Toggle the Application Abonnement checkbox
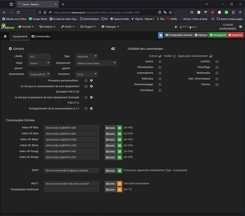Screen dimensions: 245x216 click(211, 56)
